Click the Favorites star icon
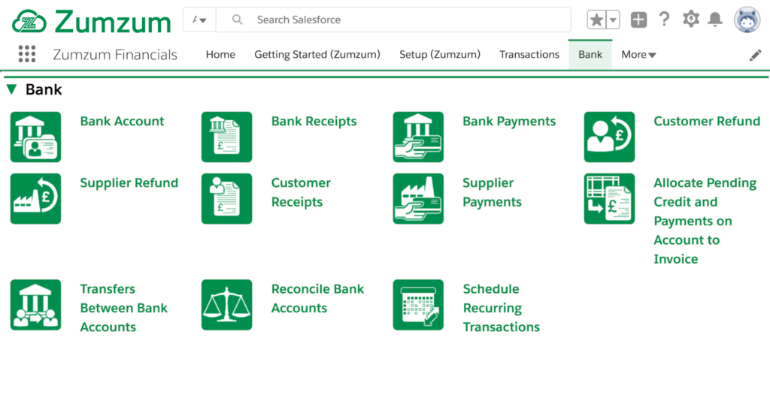 point(596,20)
